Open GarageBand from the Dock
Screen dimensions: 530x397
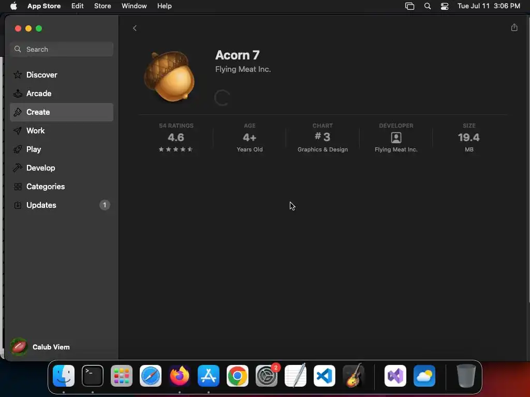353,376
